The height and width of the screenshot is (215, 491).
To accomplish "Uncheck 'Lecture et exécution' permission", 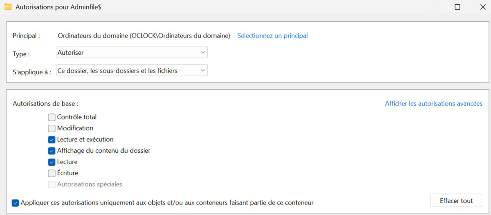I will pyautogui.click(x=52, y=140).
